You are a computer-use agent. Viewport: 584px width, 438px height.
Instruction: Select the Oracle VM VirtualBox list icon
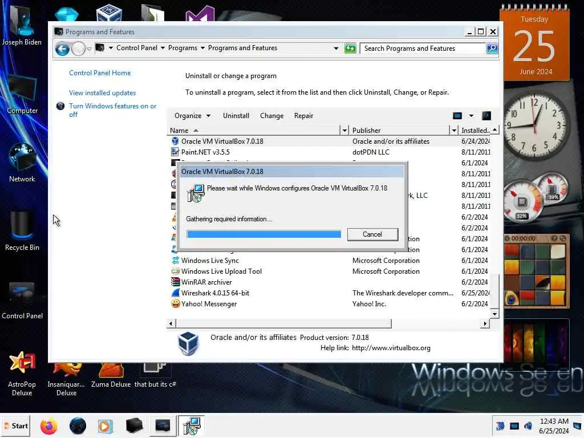[175, 141]
